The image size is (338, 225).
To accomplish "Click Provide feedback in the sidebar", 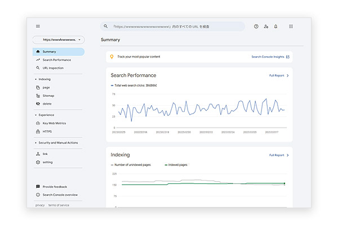I will [55, 187].
